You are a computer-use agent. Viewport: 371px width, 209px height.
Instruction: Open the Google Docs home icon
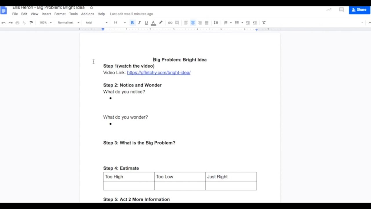click(x=3, y=11)
